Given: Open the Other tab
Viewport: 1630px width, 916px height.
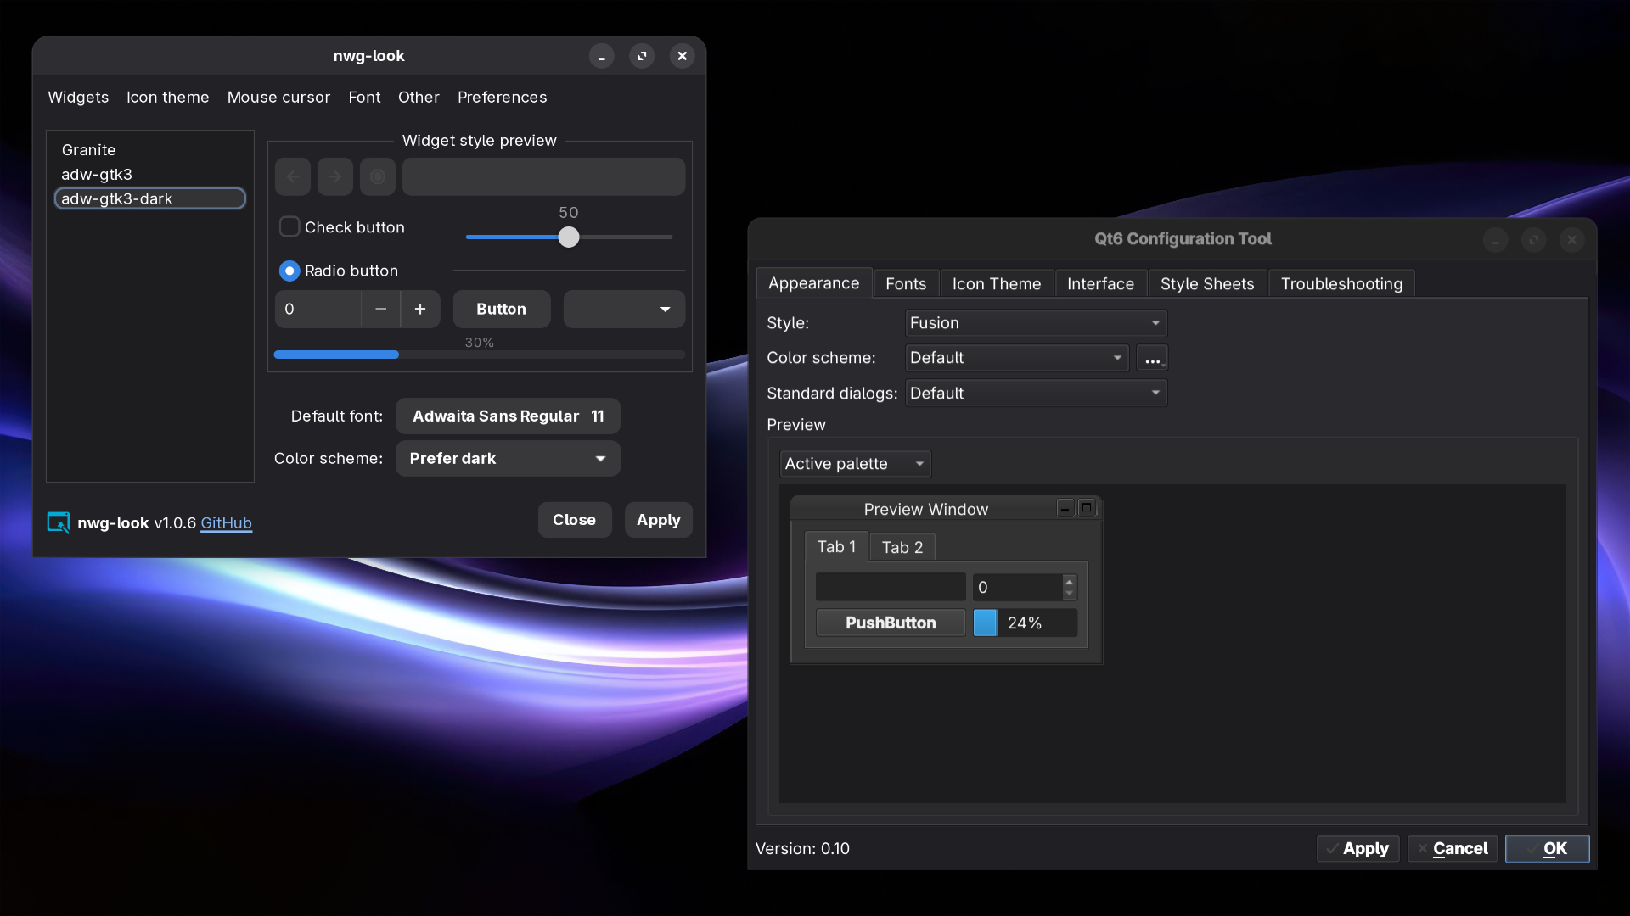Looking at the screenshot, I should click(419, 98).
